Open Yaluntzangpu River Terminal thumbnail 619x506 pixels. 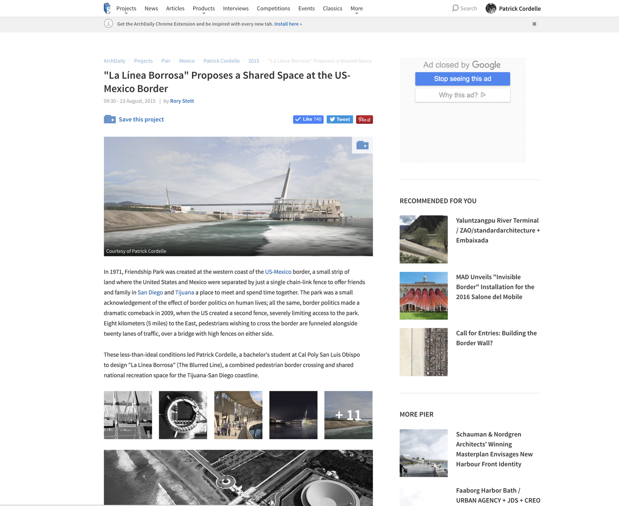coord(423,239)
